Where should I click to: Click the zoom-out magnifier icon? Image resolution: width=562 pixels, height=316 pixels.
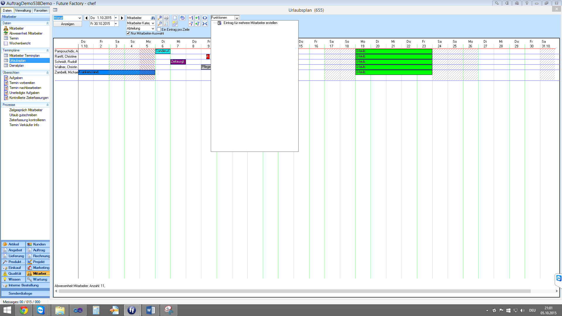[x=160, y=24]
